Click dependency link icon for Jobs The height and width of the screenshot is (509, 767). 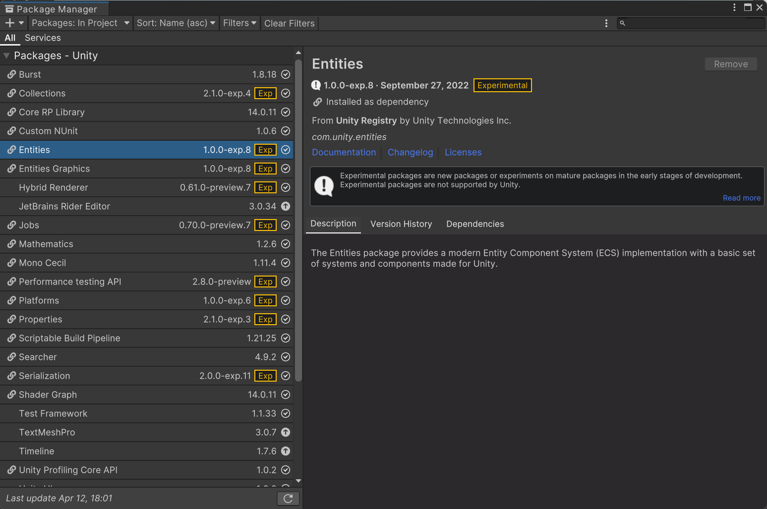11,225
